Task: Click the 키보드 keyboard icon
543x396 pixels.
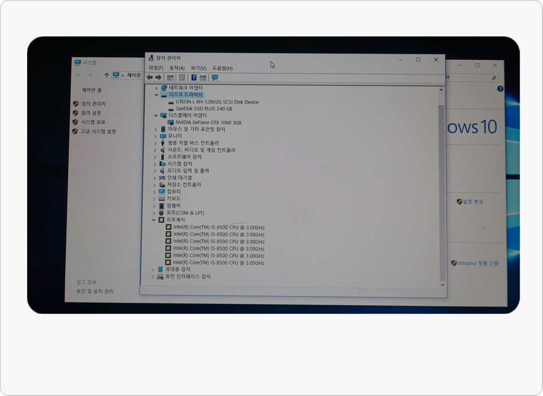Action: coord(162,198)
